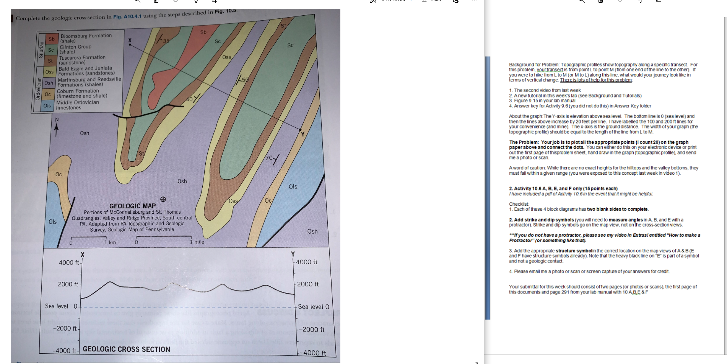
Task: Click the trash icon in the right toolbar
Action: (x=600, y=2)
